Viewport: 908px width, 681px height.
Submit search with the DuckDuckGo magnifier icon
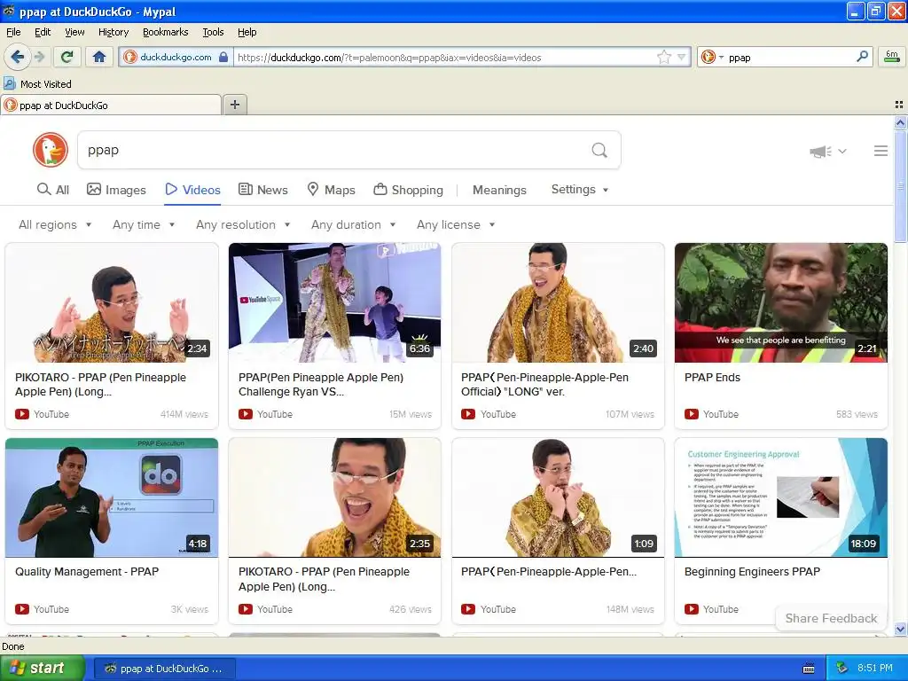[599, 150]
